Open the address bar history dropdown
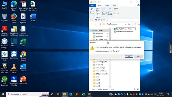This screenshot has width=172, height=97. pos(125,24)
